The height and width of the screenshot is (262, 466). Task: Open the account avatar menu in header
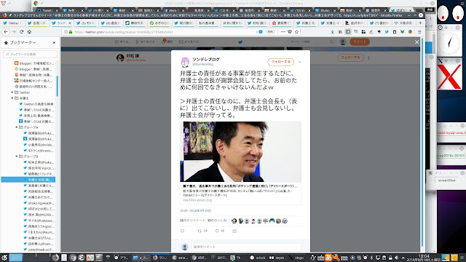coord(343,42)
